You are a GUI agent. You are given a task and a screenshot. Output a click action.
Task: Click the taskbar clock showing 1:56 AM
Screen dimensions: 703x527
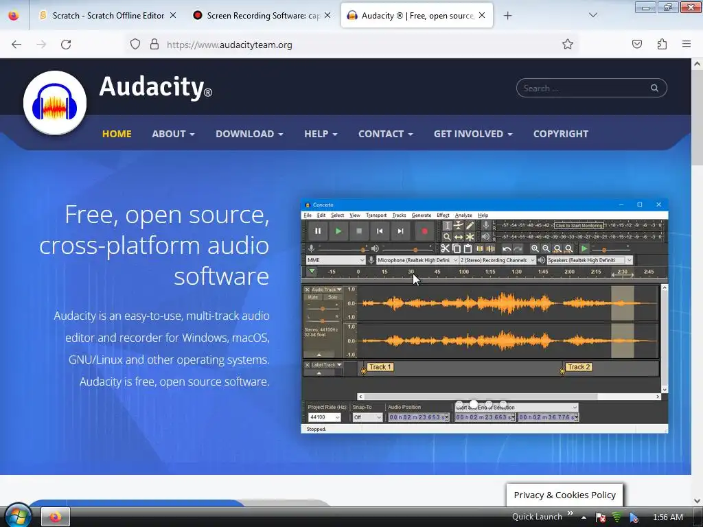pyautogui.click(x=667, y=517)
